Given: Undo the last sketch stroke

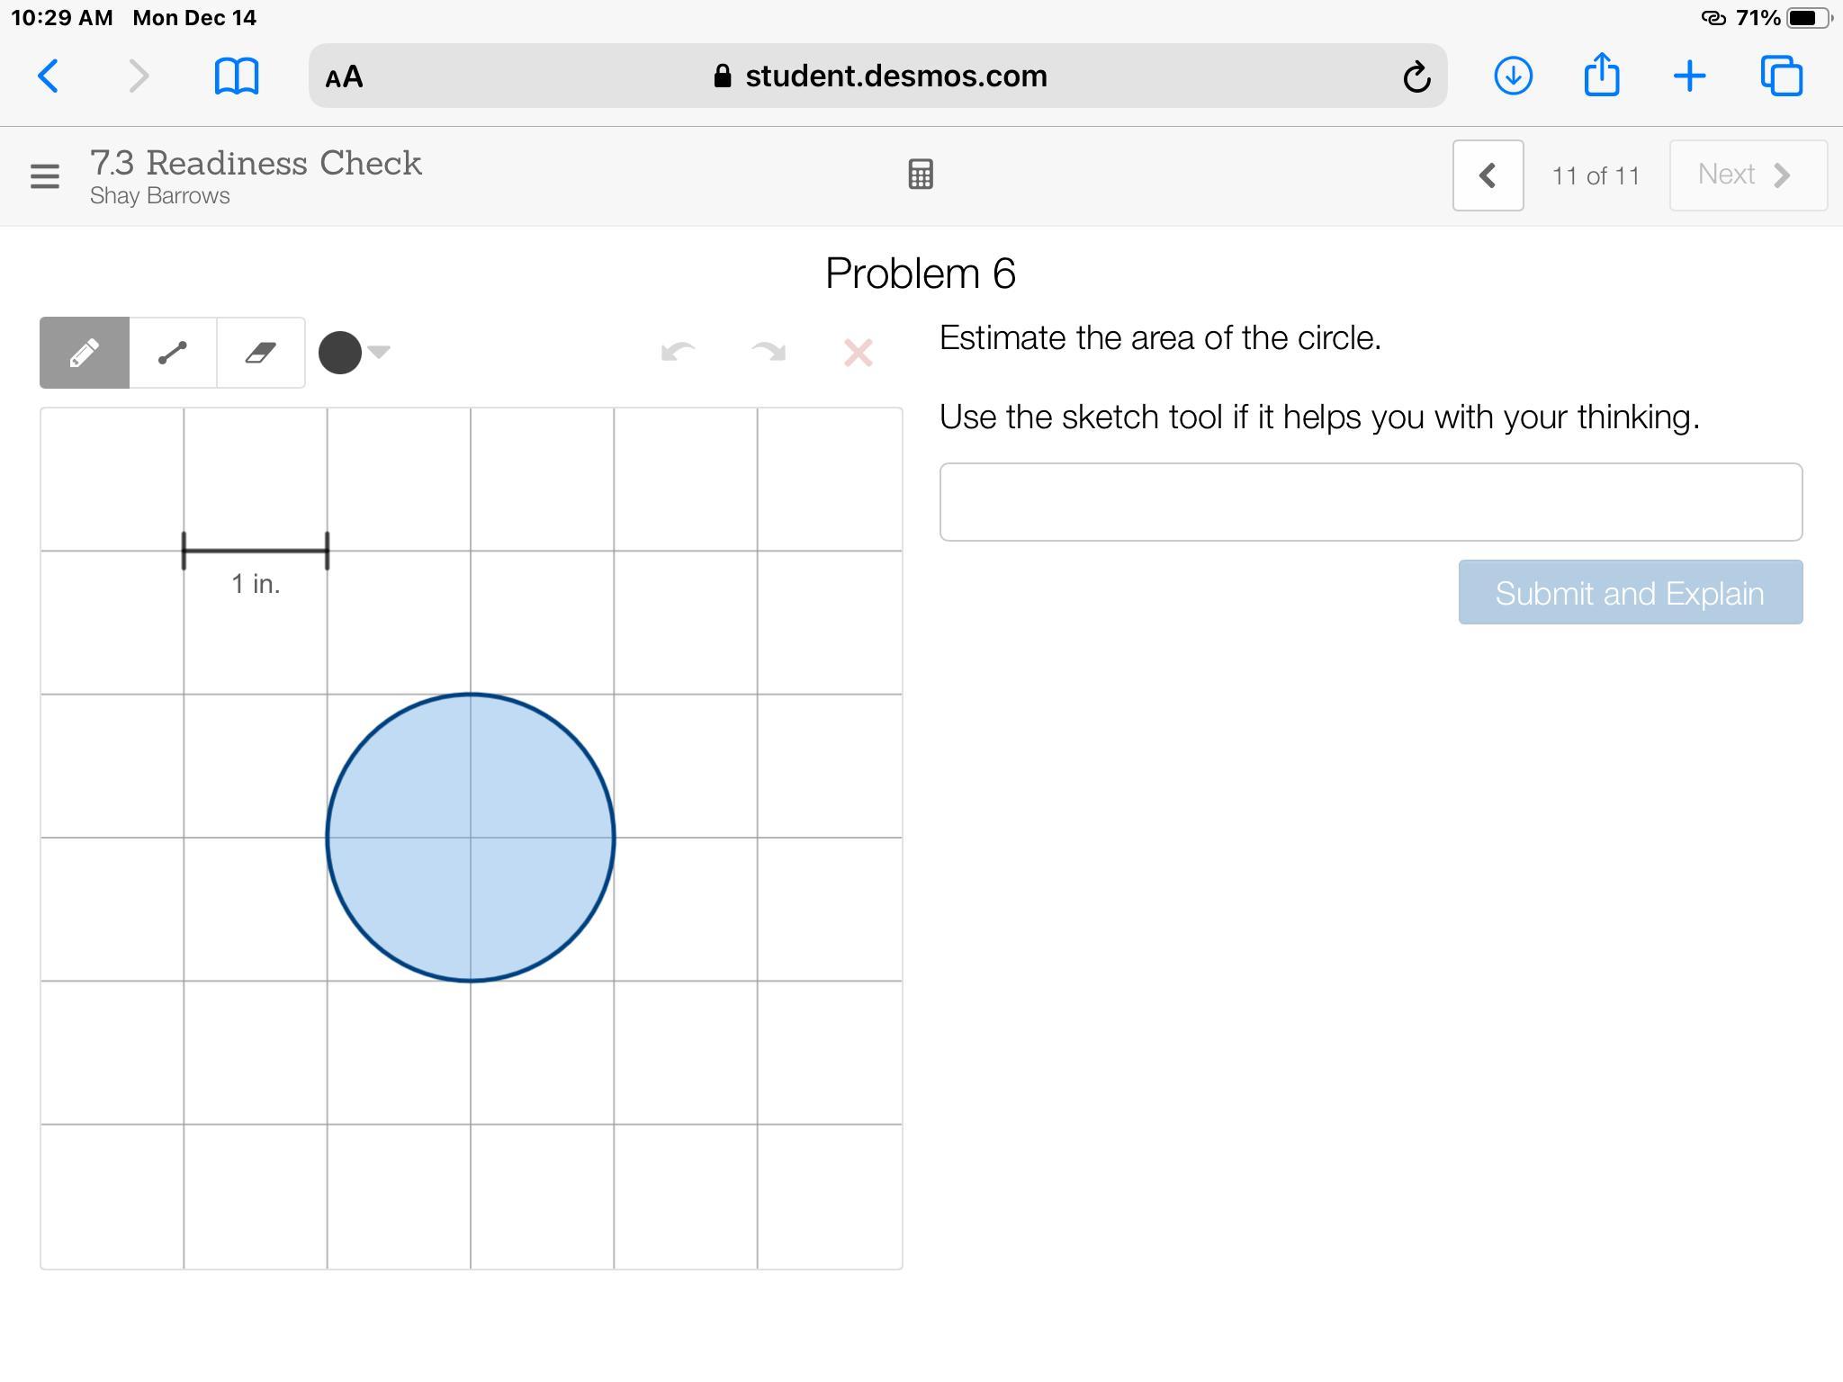Looking at the screenshot, I should [x=678, y=353].
